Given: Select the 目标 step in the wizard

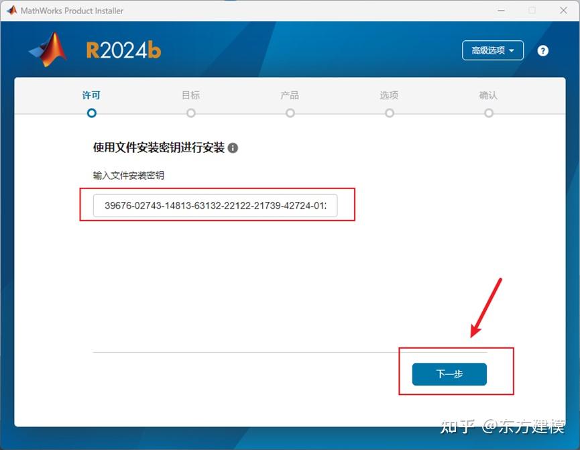Looking at the screenshot, I should tap(190, 96).
